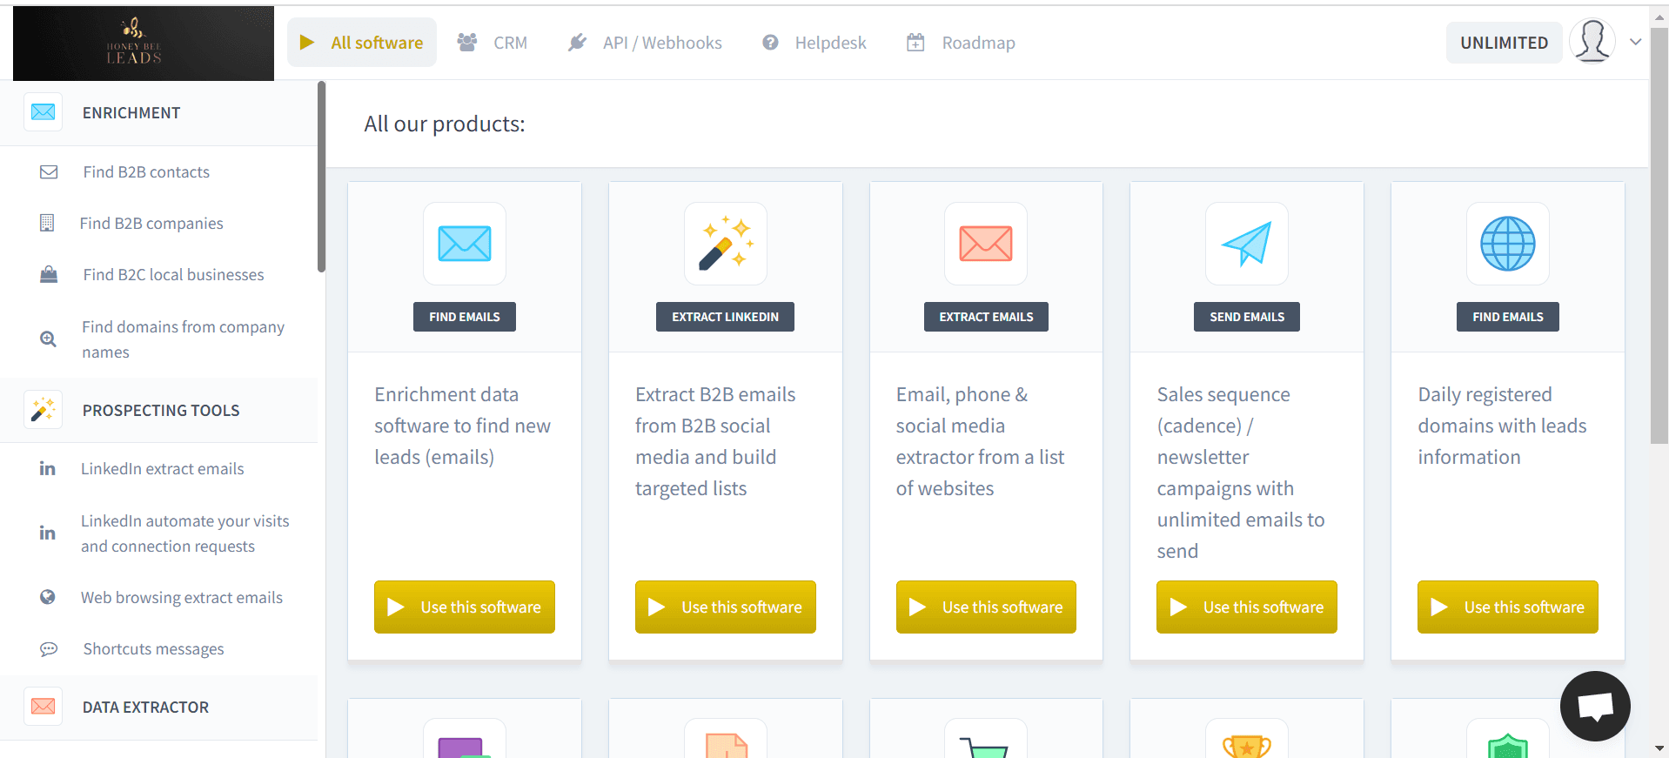Click the globe icon for registered domains
Image resolution: width=1669 pixels, height=758 pixels.
point(1507,244)
